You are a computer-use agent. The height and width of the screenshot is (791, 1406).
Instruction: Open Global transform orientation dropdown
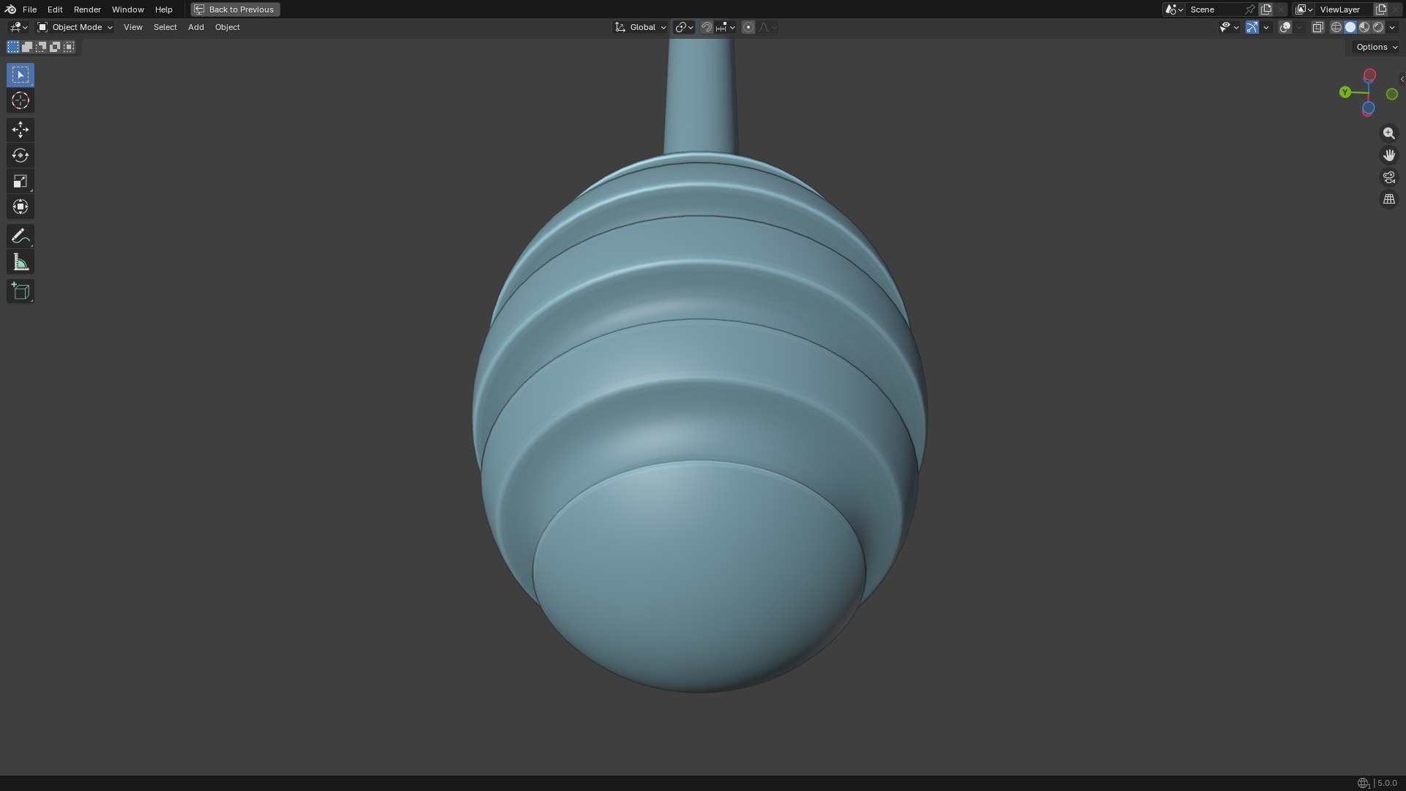tap(640, 27)
